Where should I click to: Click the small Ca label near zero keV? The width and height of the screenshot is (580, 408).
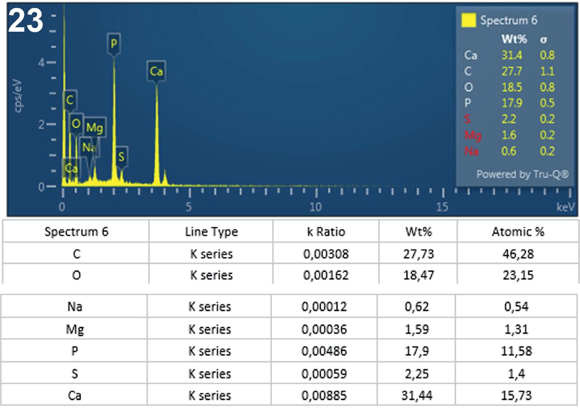pyautogui.click(x=71, y=168)
